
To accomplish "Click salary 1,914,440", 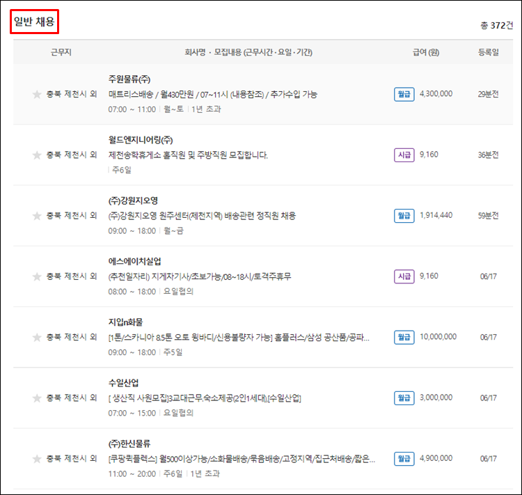I will click(436, 215).
